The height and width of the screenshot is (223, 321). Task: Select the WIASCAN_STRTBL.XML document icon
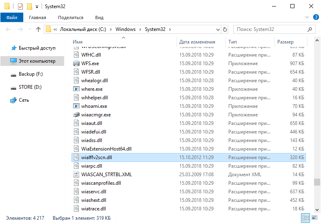coord(76,175)
